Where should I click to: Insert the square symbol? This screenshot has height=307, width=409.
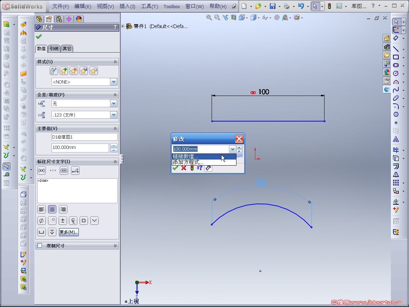click(84, 221)
